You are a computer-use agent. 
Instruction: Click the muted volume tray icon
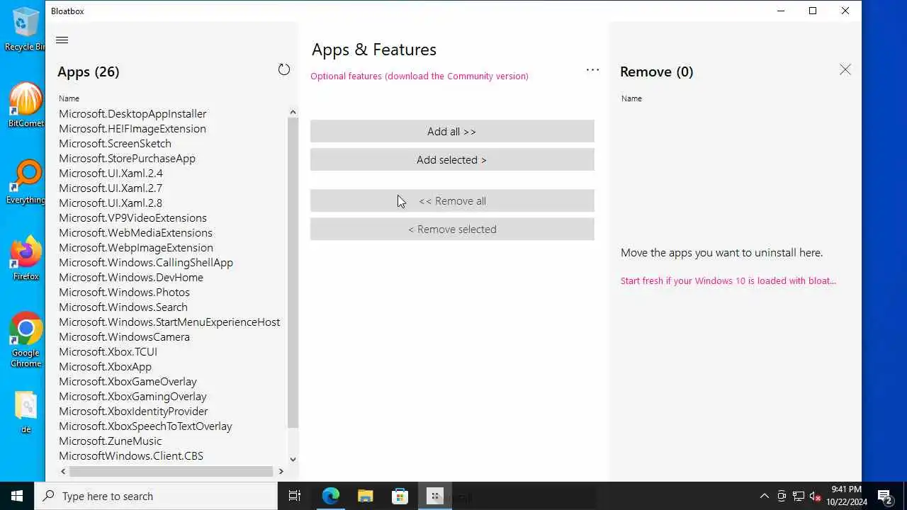[x=816, y=497]
